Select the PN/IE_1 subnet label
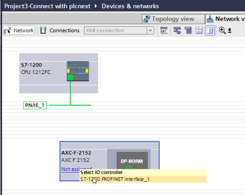Viewport: 245px width, 195px height. pyautogui.click(x=35, y=105)
